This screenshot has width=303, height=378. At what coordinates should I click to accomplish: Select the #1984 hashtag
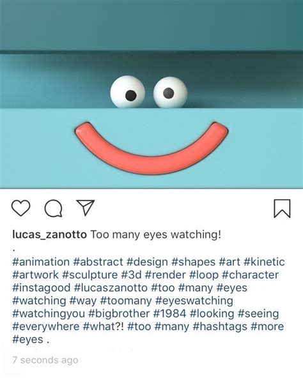[170, 314]
